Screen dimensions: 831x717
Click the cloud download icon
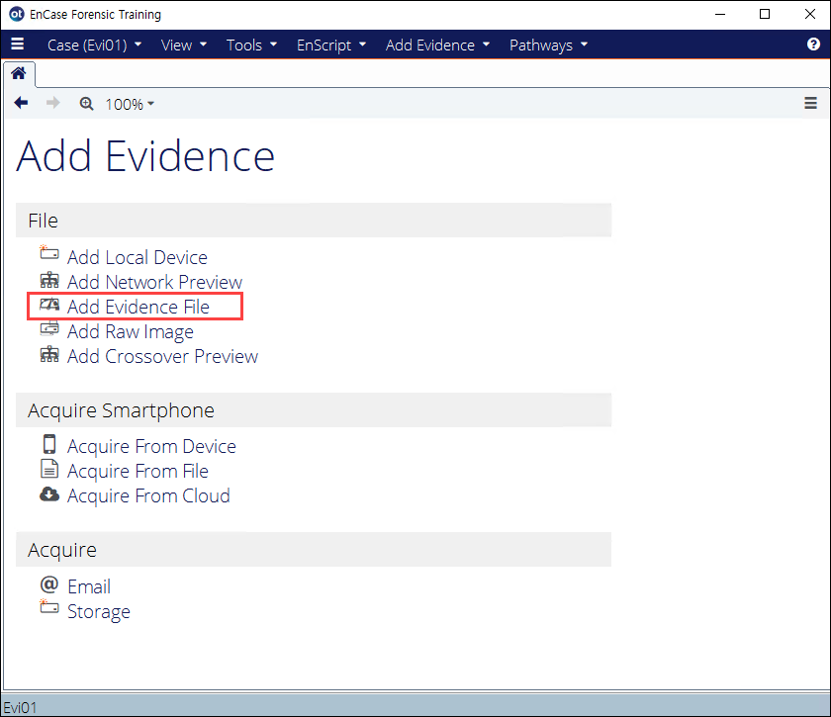tap(49, 493)
